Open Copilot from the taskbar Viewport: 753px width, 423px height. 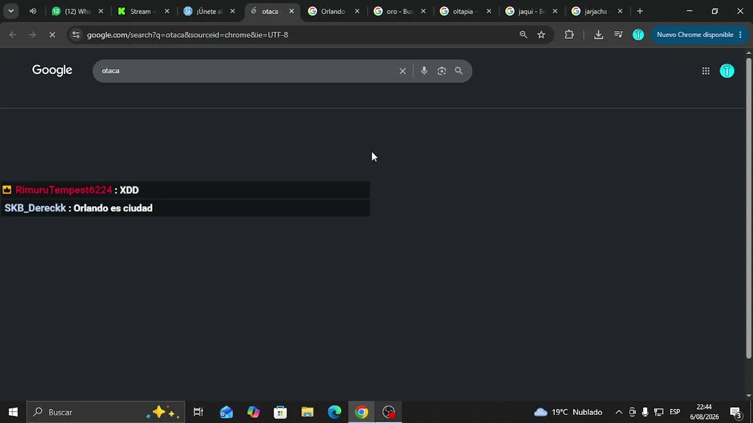click(253, 412)
